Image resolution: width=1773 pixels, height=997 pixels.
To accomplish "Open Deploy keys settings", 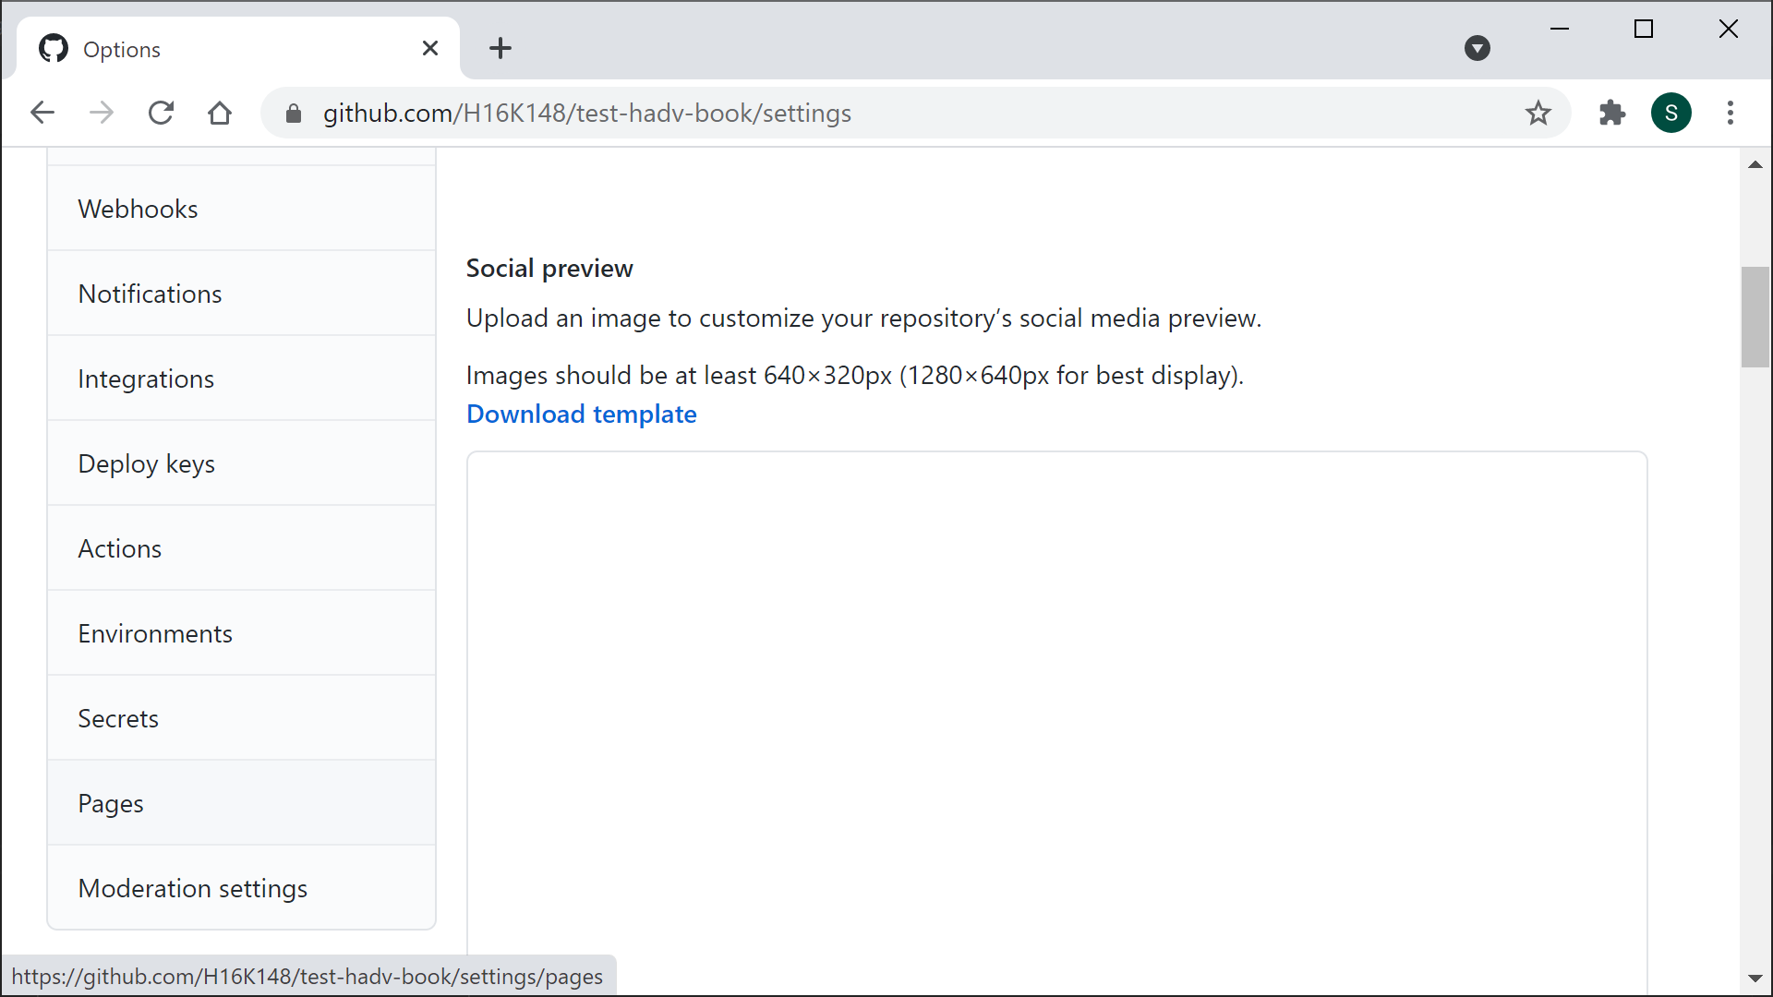I will [x=241, y=463].
